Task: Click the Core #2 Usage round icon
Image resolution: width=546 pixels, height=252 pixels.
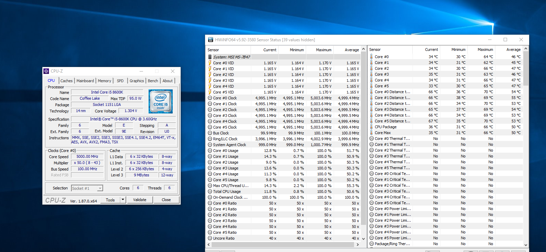Action: [x=210, y=162]
